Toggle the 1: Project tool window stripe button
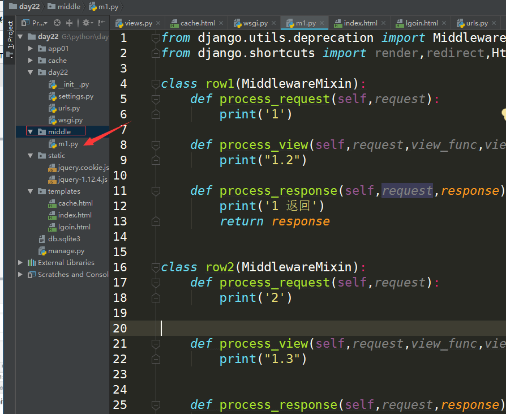The height and width of the screenshot is (414, 506). (10, 39)
